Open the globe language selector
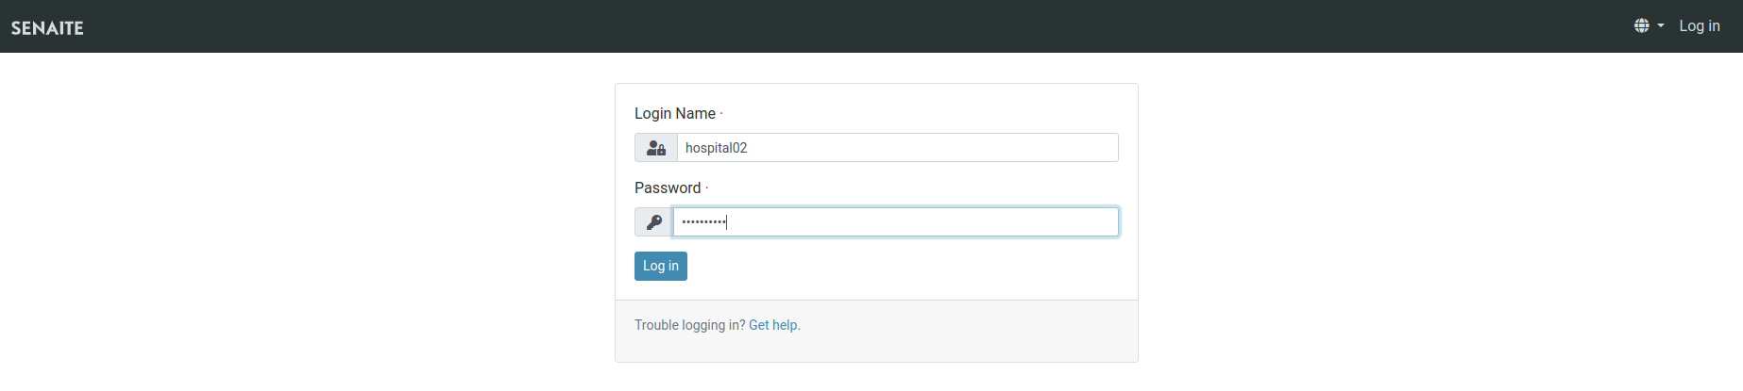The height and width of the screenshot is (391, 1743). (1642, 26)
